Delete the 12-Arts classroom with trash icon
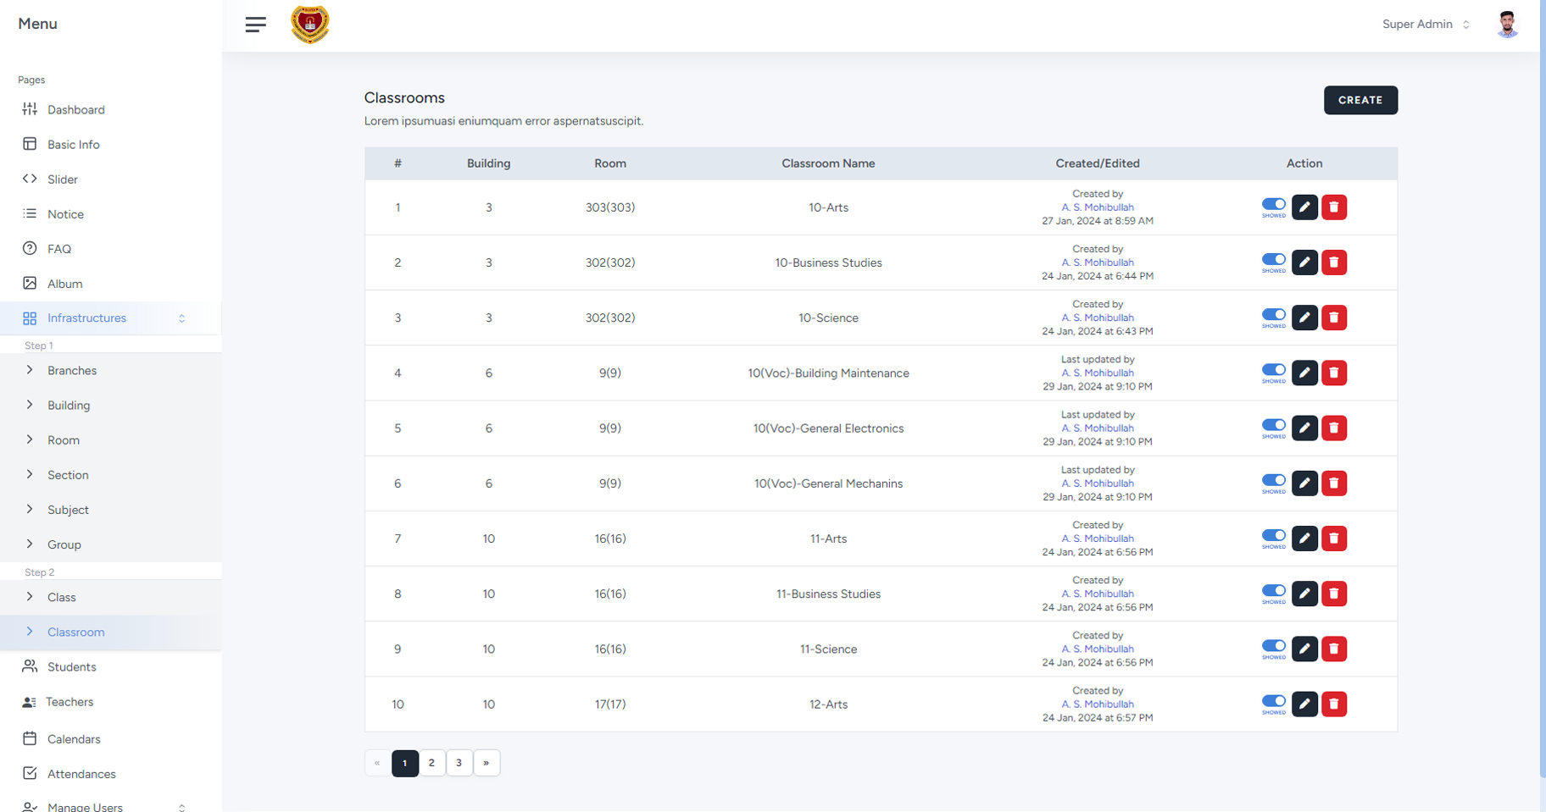1546x812 pixels. tap(1334, 704)
